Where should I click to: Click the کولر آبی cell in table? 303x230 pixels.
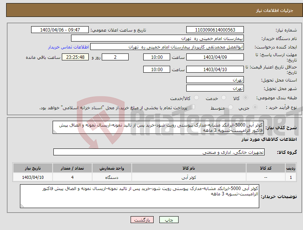[x=189, y=177]
